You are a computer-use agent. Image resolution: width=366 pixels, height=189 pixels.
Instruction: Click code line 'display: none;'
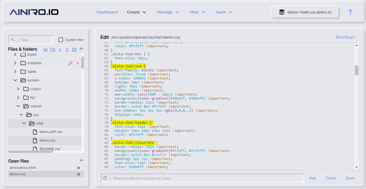point(129,114)
